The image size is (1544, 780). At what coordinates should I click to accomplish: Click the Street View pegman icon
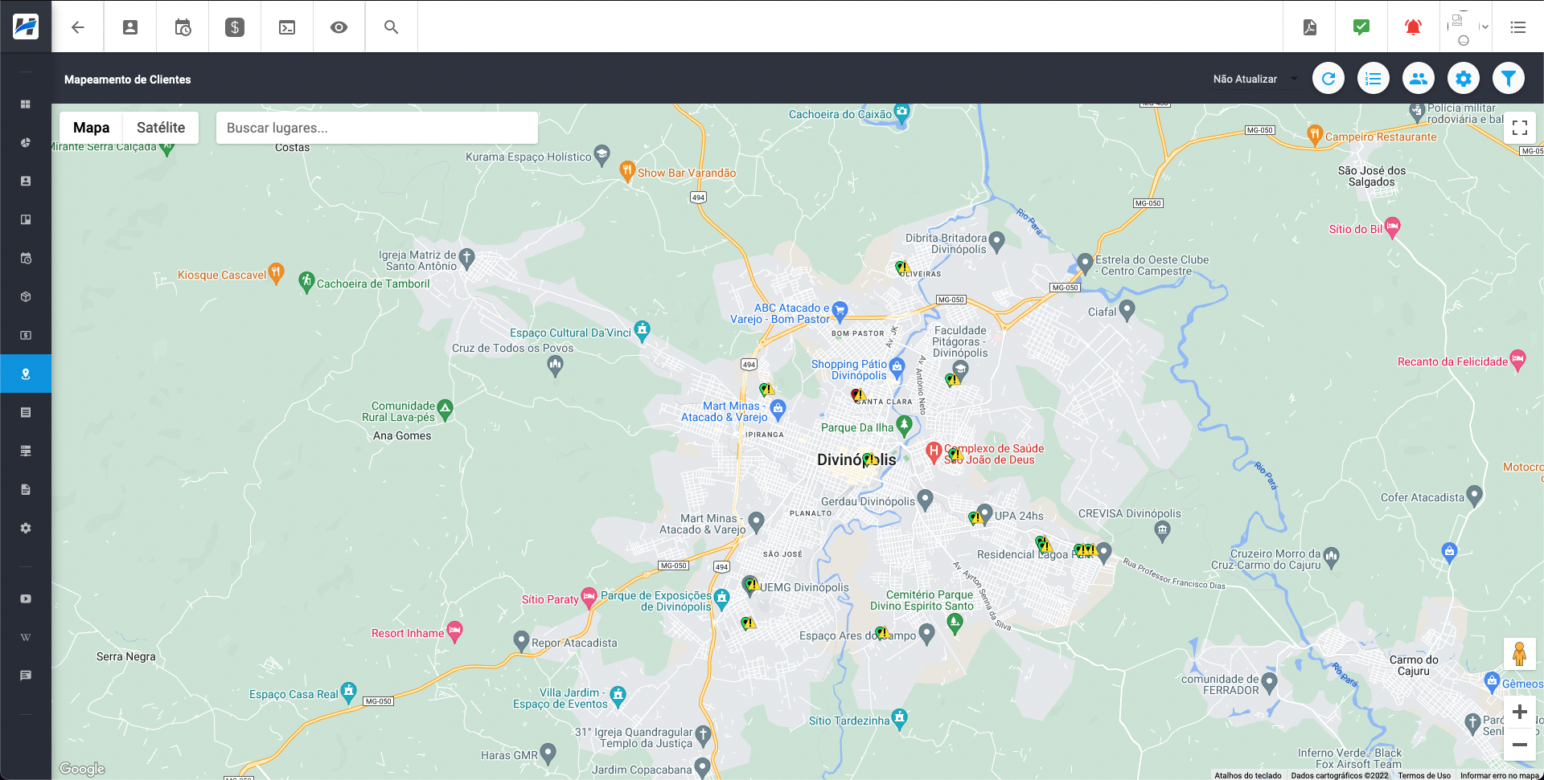1520,654
